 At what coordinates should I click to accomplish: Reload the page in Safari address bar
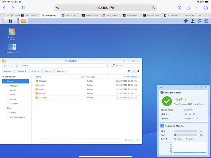tap(154, 8)
